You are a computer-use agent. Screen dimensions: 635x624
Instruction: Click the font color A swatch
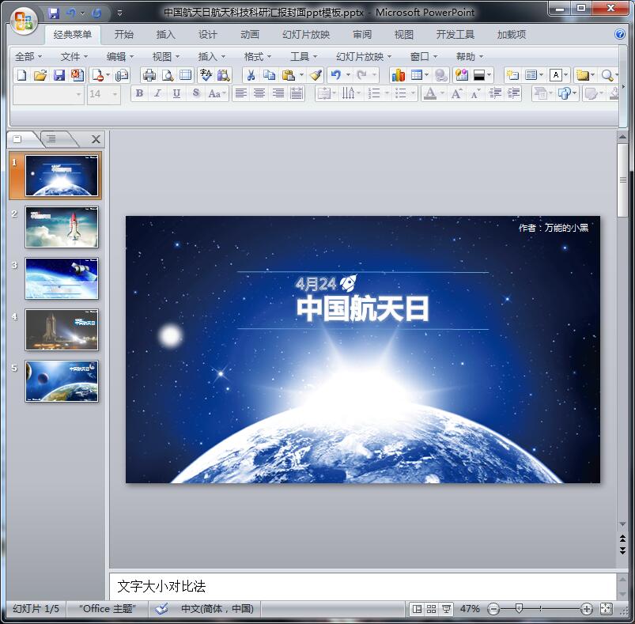click(x=430, y=94)
